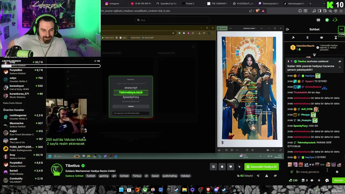Screen dimensions: 345x194
Task: Click the trash clear-chat icon
Action: pyautogui.click(x=307, y=38)
